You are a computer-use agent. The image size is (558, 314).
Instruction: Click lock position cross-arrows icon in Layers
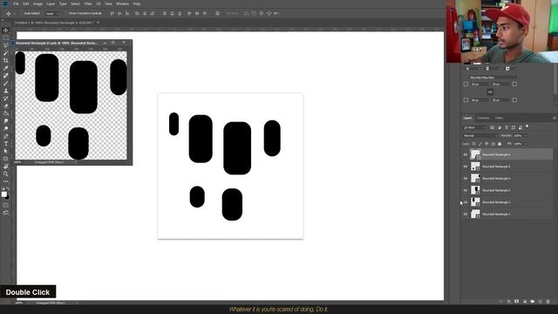(x=487, y=144)
